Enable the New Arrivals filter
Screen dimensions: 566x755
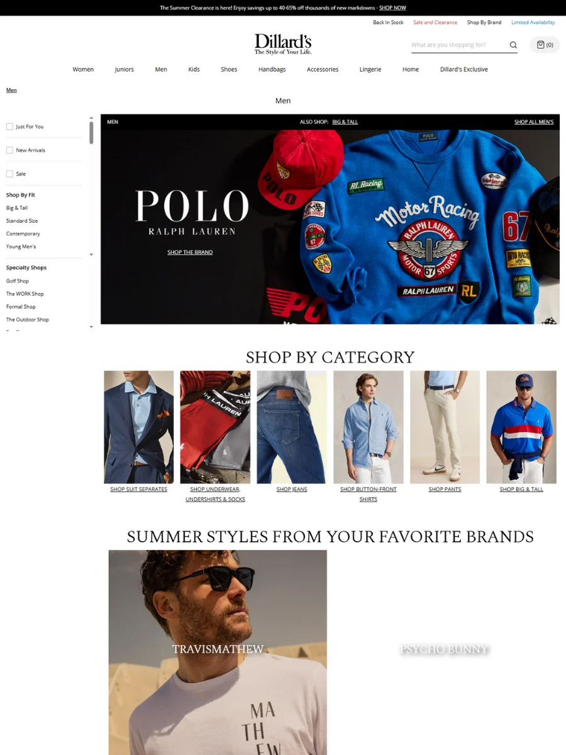point(9,150)
